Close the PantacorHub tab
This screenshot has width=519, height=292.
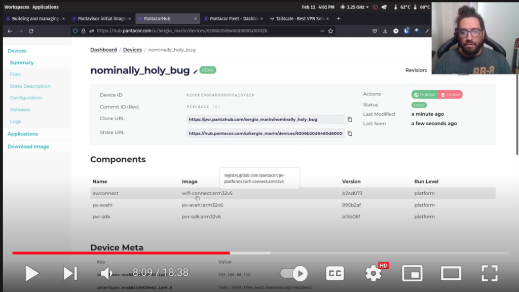point(195,19)
